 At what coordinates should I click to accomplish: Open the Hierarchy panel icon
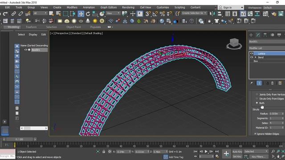tap(265, 35)
